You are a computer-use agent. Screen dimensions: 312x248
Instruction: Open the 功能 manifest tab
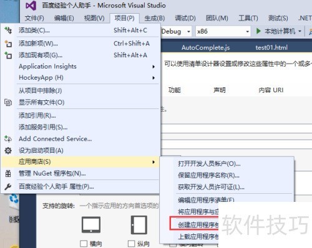pyautogui.click(x=174, y=90)
